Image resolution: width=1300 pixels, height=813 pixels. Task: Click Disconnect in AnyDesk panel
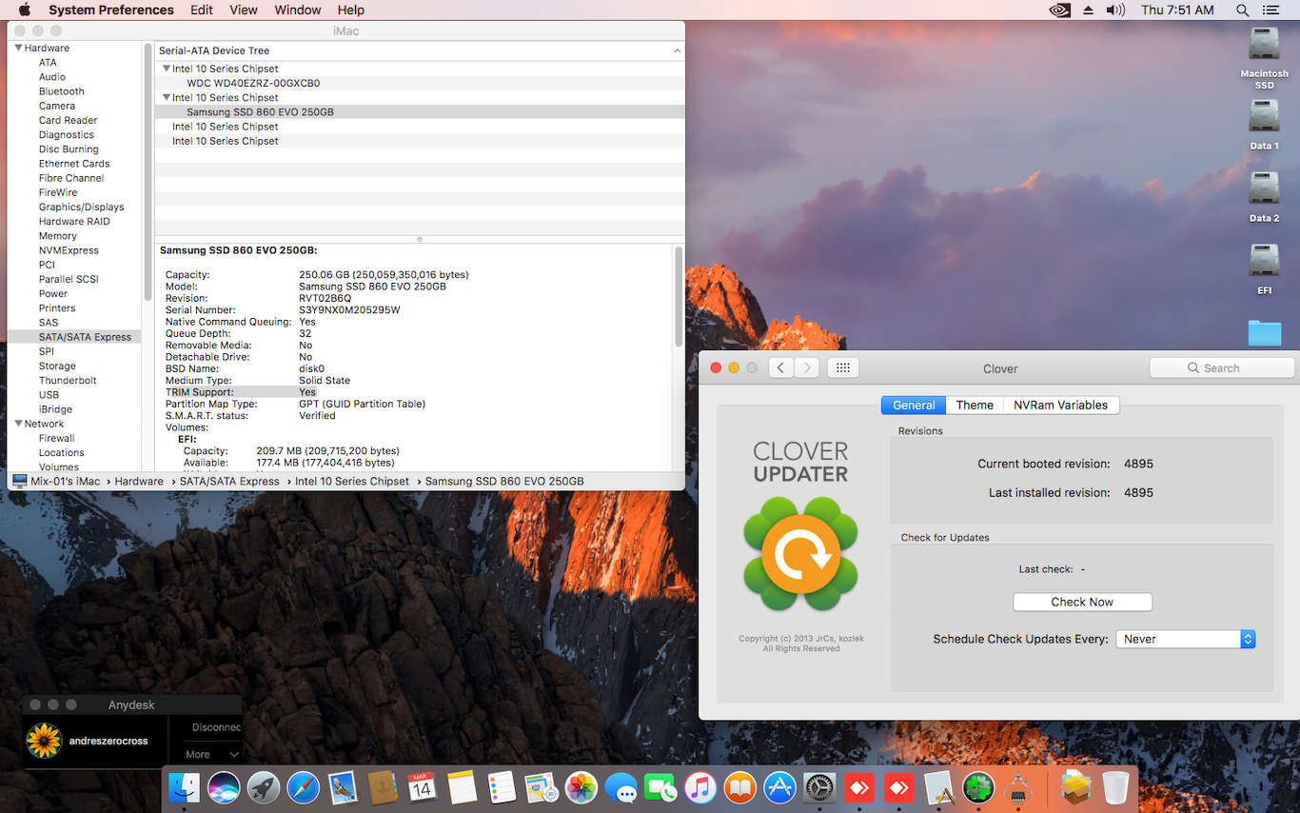tap(216, 727)
